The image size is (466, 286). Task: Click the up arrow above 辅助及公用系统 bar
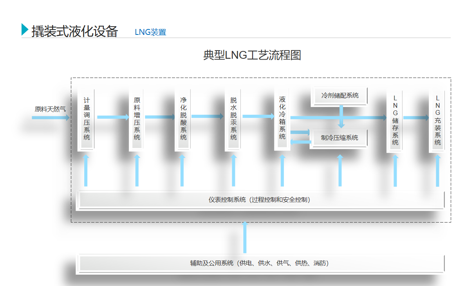pos(245,237)
